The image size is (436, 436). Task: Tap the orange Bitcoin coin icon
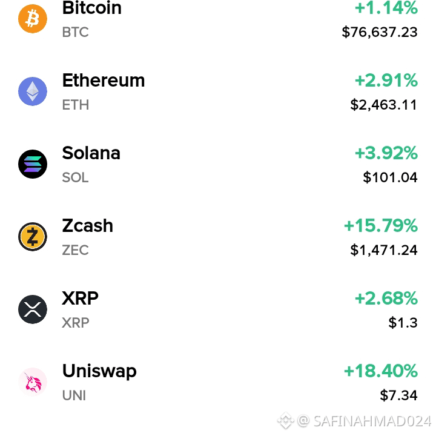(33, 19)
